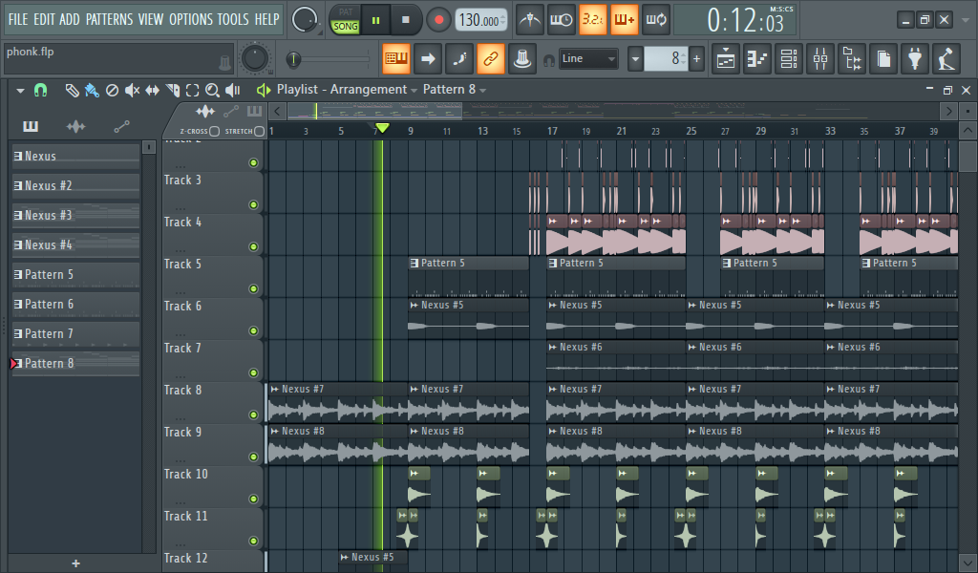
Task: Toggle the snap magnet in the playlist
Action: 39,89
